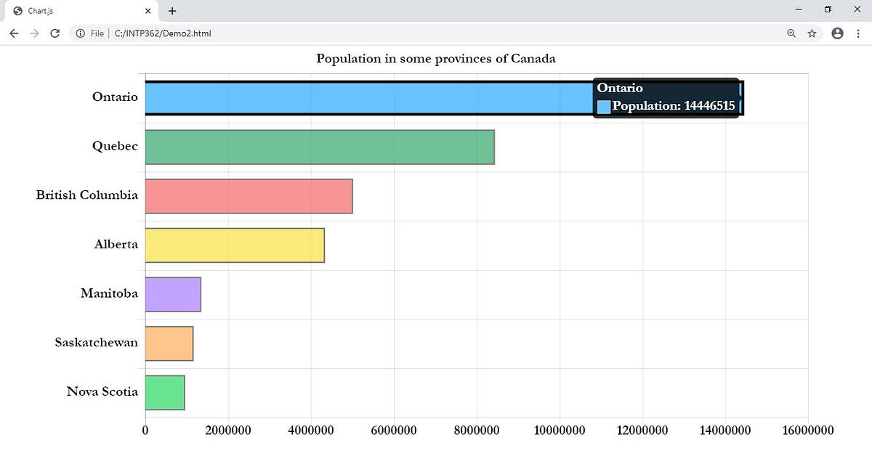Viewport: 872px width, 464px height.
Task: Reload the Demo2.html page
Action: click(x=55, y=33)
